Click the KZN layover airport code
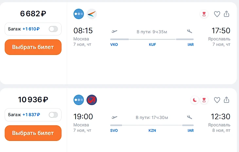The image size is (239, 152). tap(152, 131)
